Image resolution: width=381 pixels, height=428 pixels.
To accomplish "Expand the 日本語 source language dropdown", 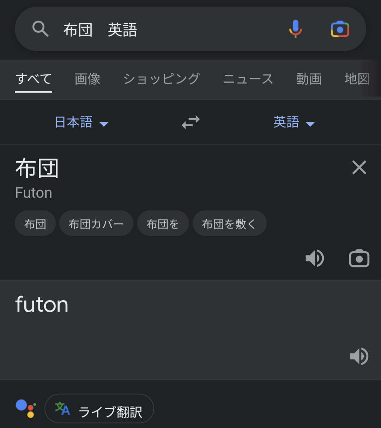I will (81, 122).
